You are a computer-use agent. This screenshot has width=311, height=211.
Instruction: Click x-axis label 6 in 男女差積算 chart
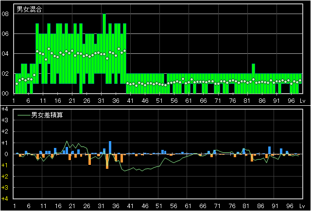[29, 206]
